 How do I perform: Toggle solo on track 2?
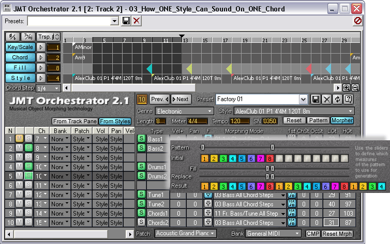click(29, 148)
